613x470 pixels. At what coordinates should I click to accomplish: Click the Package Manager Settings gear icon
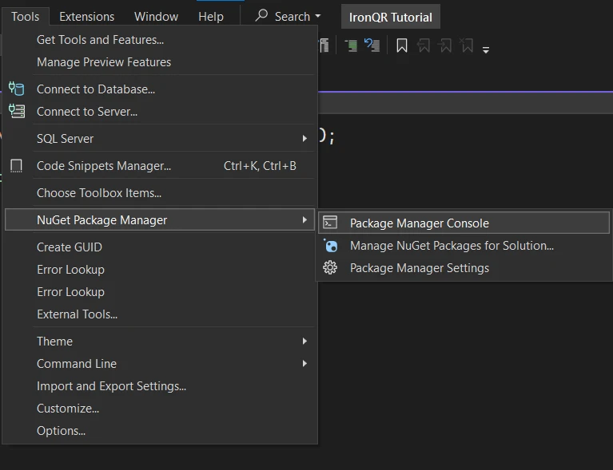(x=330, y=268)
